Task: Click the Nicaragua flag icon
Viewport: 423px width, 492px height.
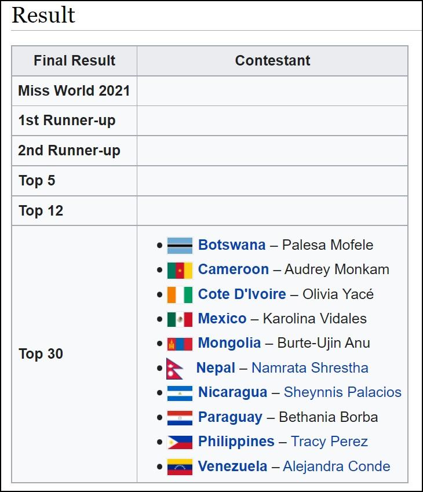Action: coord(180,393)
